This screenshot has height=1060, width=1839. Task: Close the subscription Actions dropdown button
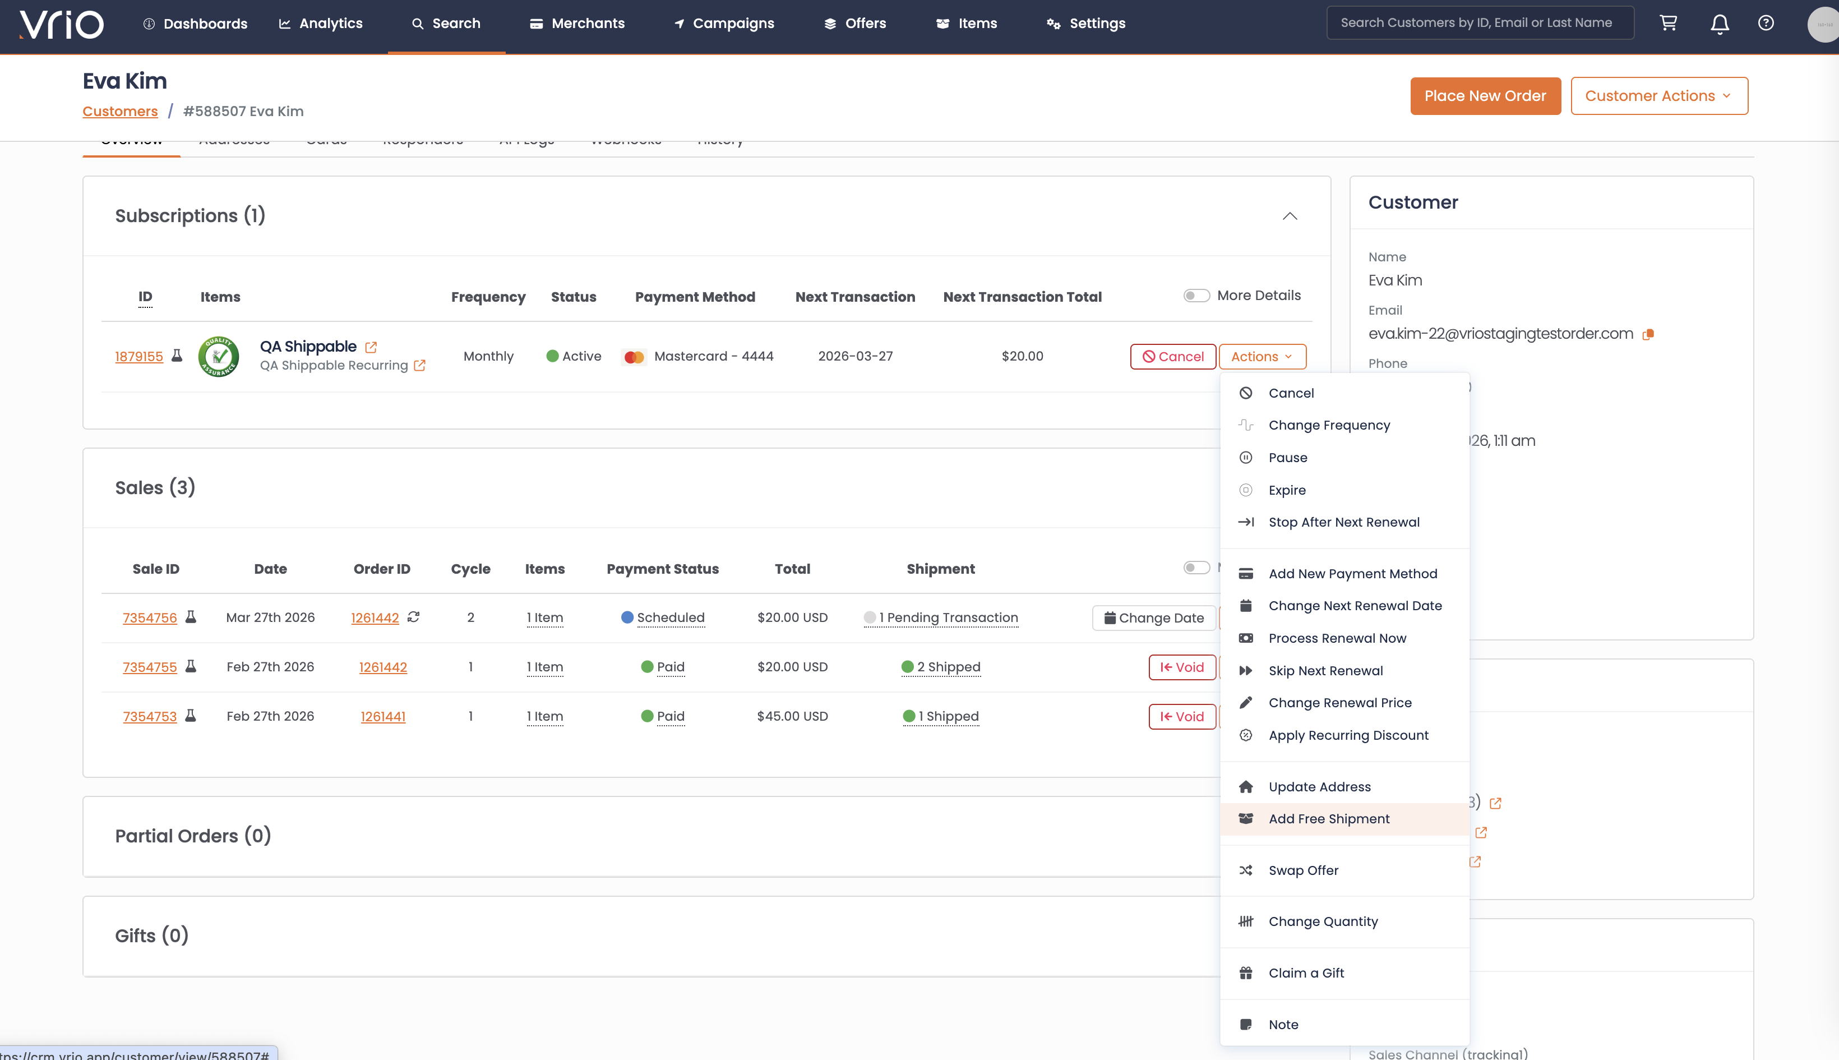(1262, 357)
